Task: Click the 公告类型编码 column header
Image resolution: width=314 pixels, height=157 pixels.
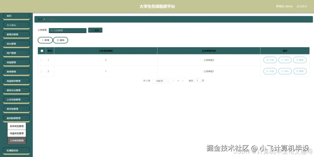Action: [x=106, y=51]
